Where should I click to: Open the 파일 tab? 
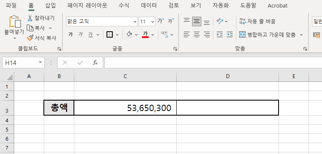pos(11,5)
